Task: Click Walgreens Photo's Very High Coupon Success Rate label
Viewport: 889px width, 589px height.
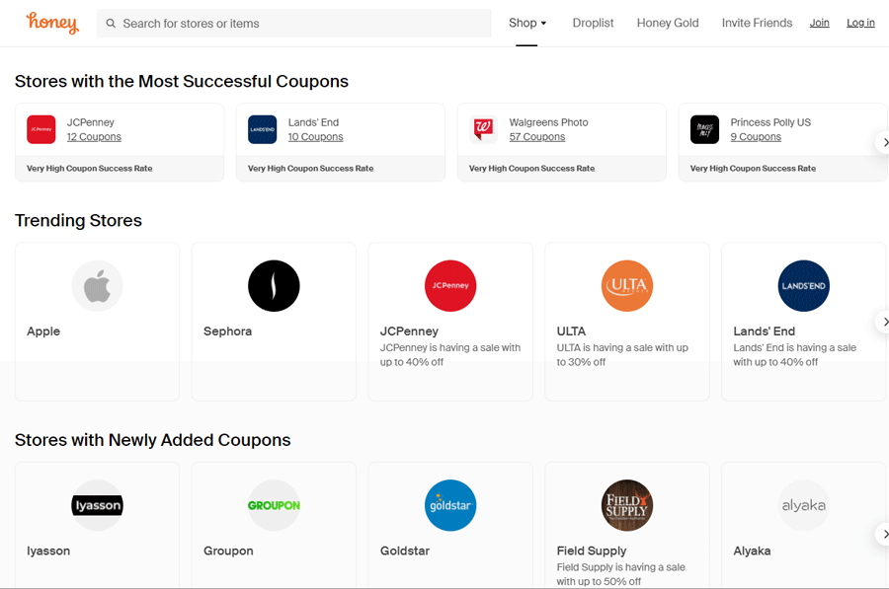Action: click(x=531, y=168)
